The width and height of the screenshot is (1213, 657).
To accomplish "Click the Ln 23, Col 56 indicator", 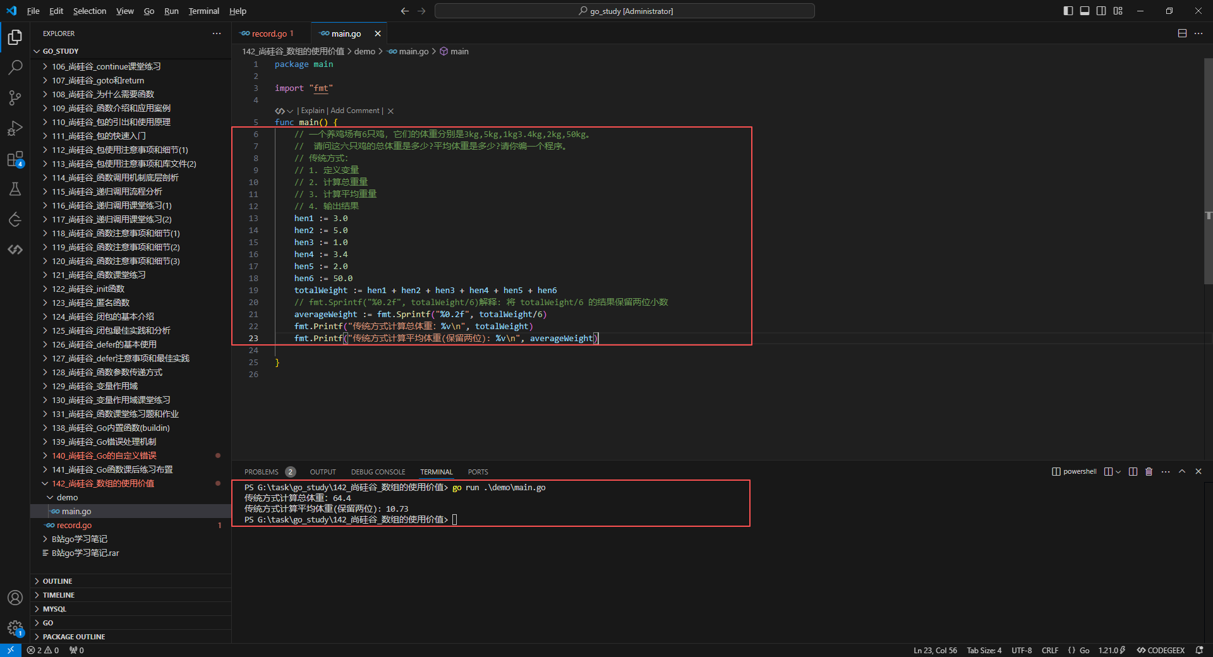I will pyautogui.click(x=935, y=650).
